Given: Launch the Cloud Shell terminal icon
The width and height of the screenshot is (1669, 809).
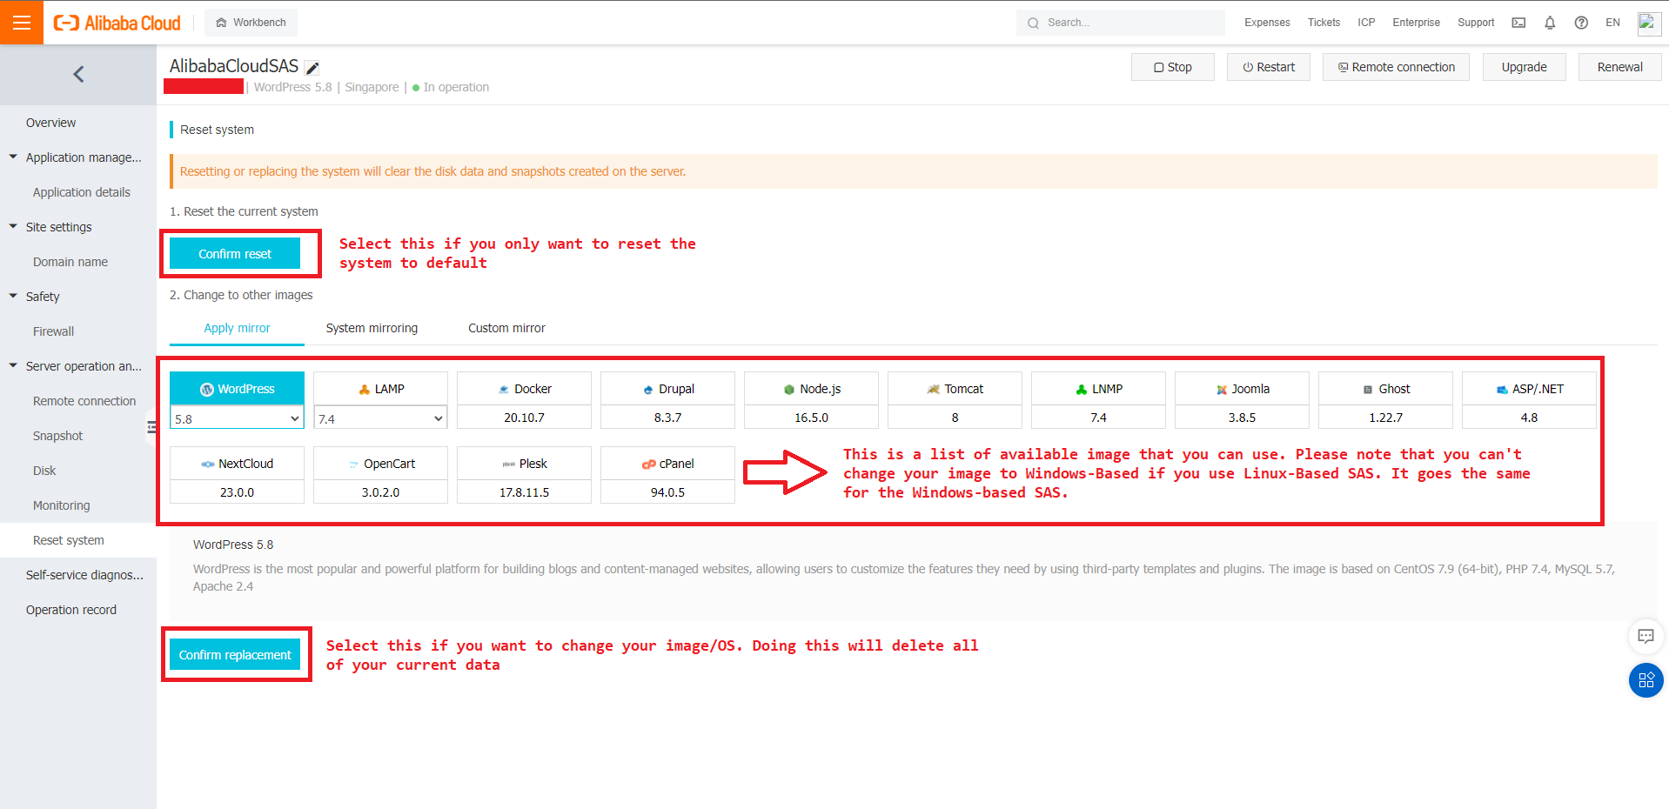Looking at the screenshot, I should 1518,23.
